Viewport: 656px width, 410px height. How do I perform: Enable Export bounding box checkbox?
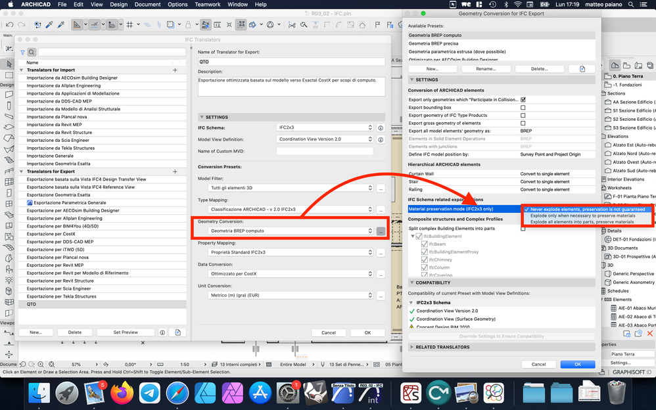pos(523,108)
